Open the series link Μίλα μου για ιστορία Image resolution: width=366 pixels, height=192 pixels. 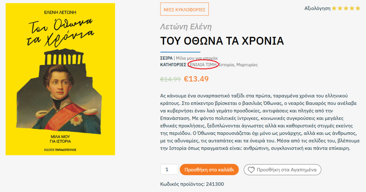(x=197, y=58)
